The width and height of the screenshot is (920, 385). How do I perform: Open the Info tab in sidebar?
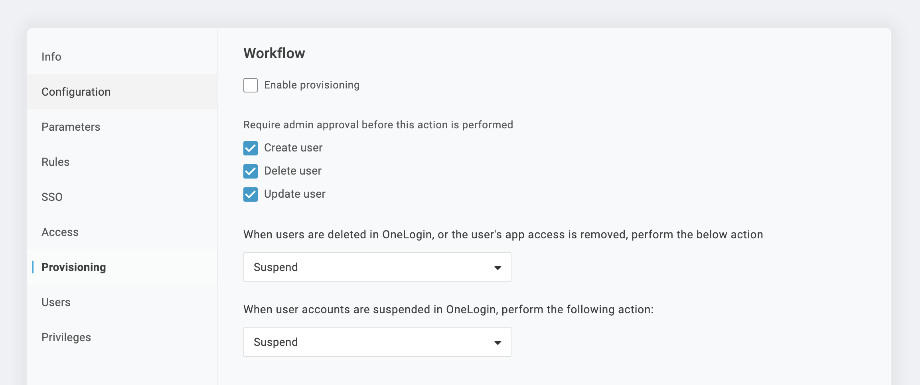point(51,57)
